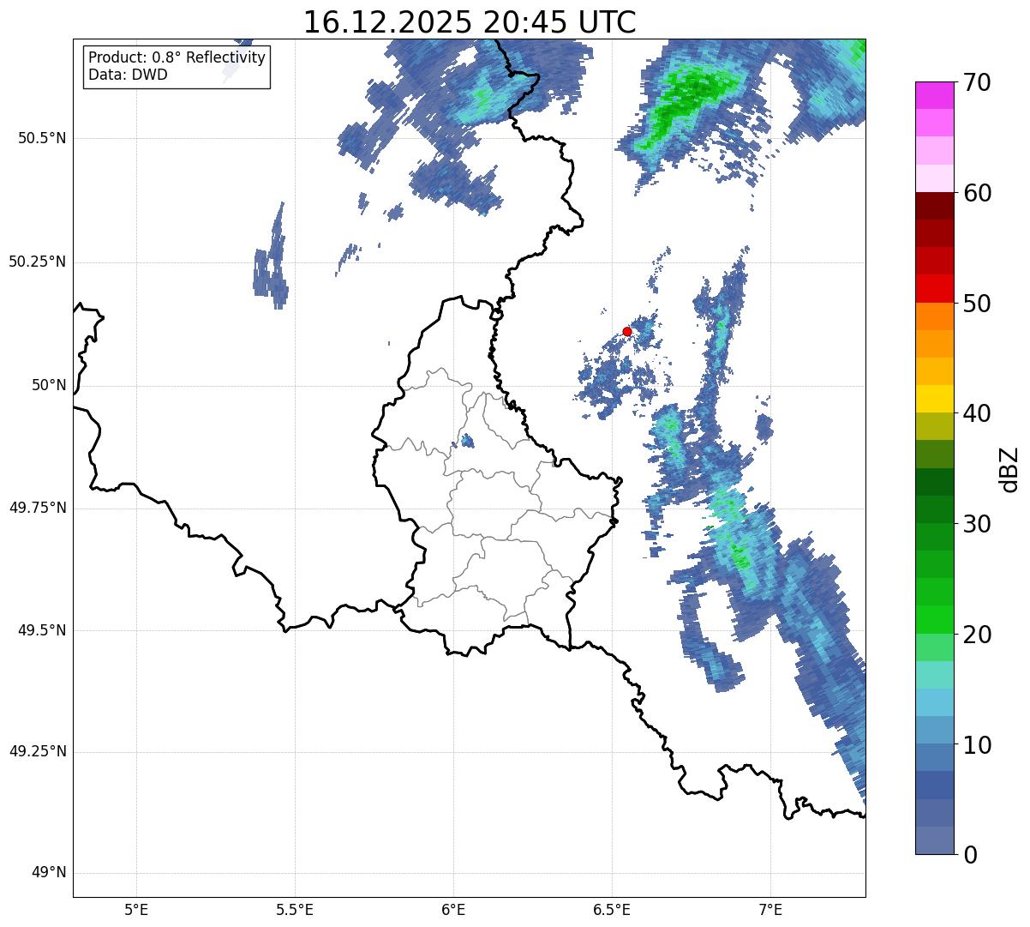Click the colorbar tick label 30
1030x927 pixels.
pos(977,524)
